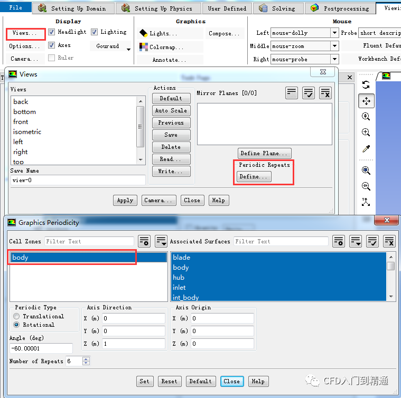Deselect all Mirror Planes list items
This screenshot has height=398, width=401.
[325, 92]
